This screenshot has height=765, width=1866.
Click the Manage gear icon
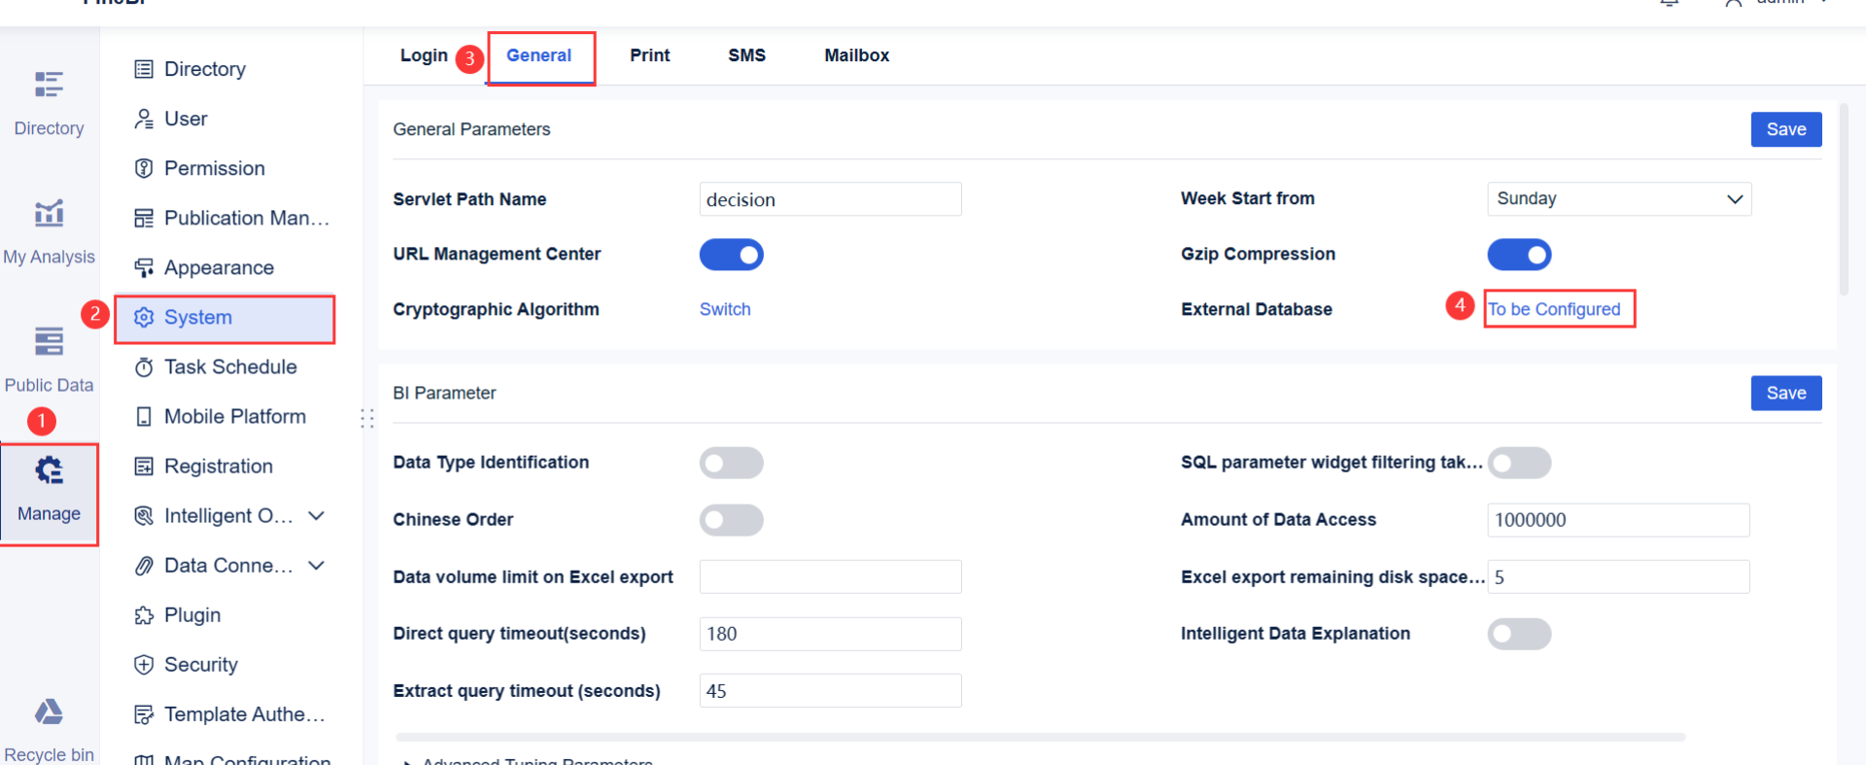49,470
